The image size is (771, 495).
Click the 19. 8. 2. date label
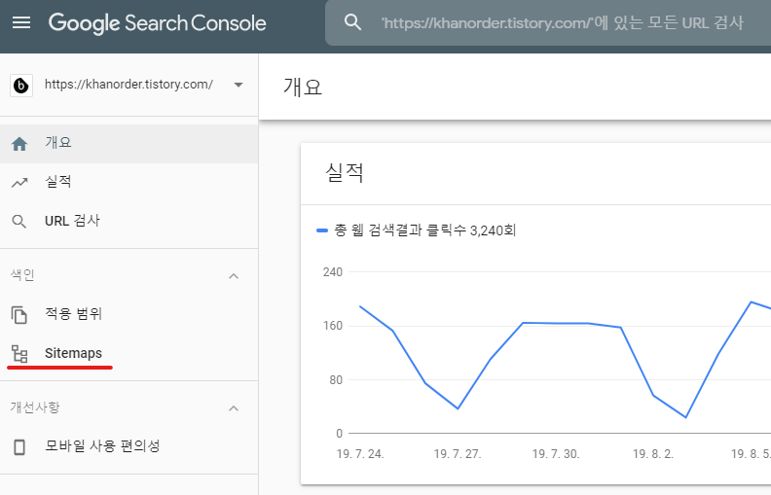[x=653, y=454]
